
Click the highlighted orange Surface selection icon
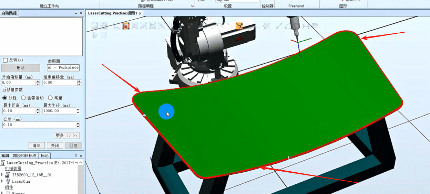(x=126, y=26)
